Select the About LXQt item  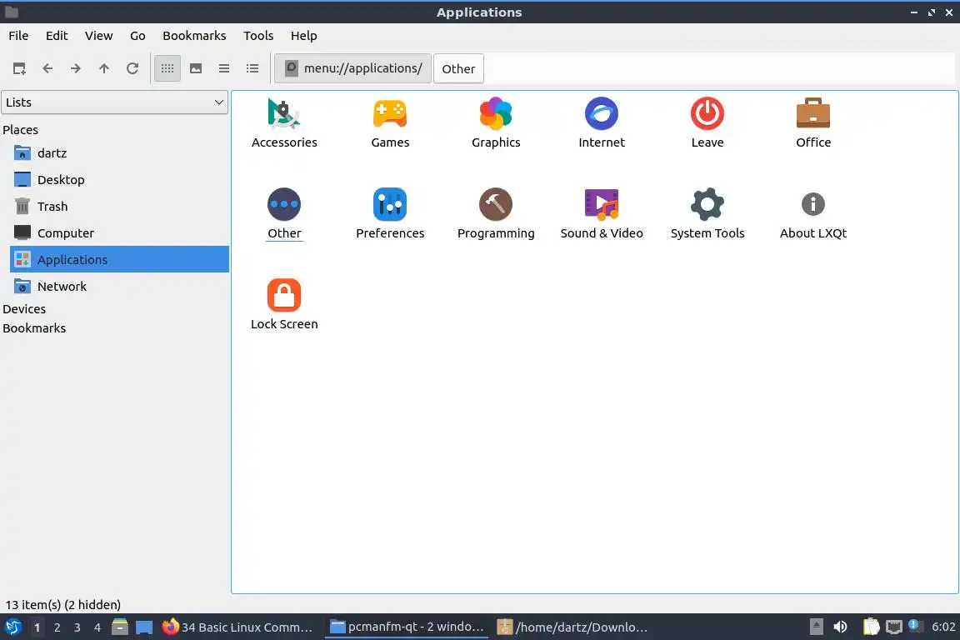click(x=813, y=213)
